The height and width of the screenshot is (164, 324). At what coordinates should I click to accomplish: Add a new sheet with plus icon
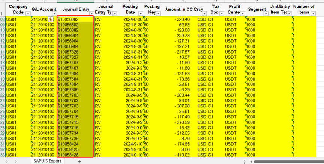79,161
